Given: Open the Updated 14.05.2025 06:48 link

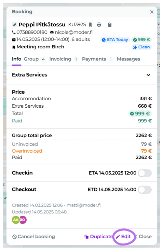Looking at the screenshot, I should pos(39,212).
